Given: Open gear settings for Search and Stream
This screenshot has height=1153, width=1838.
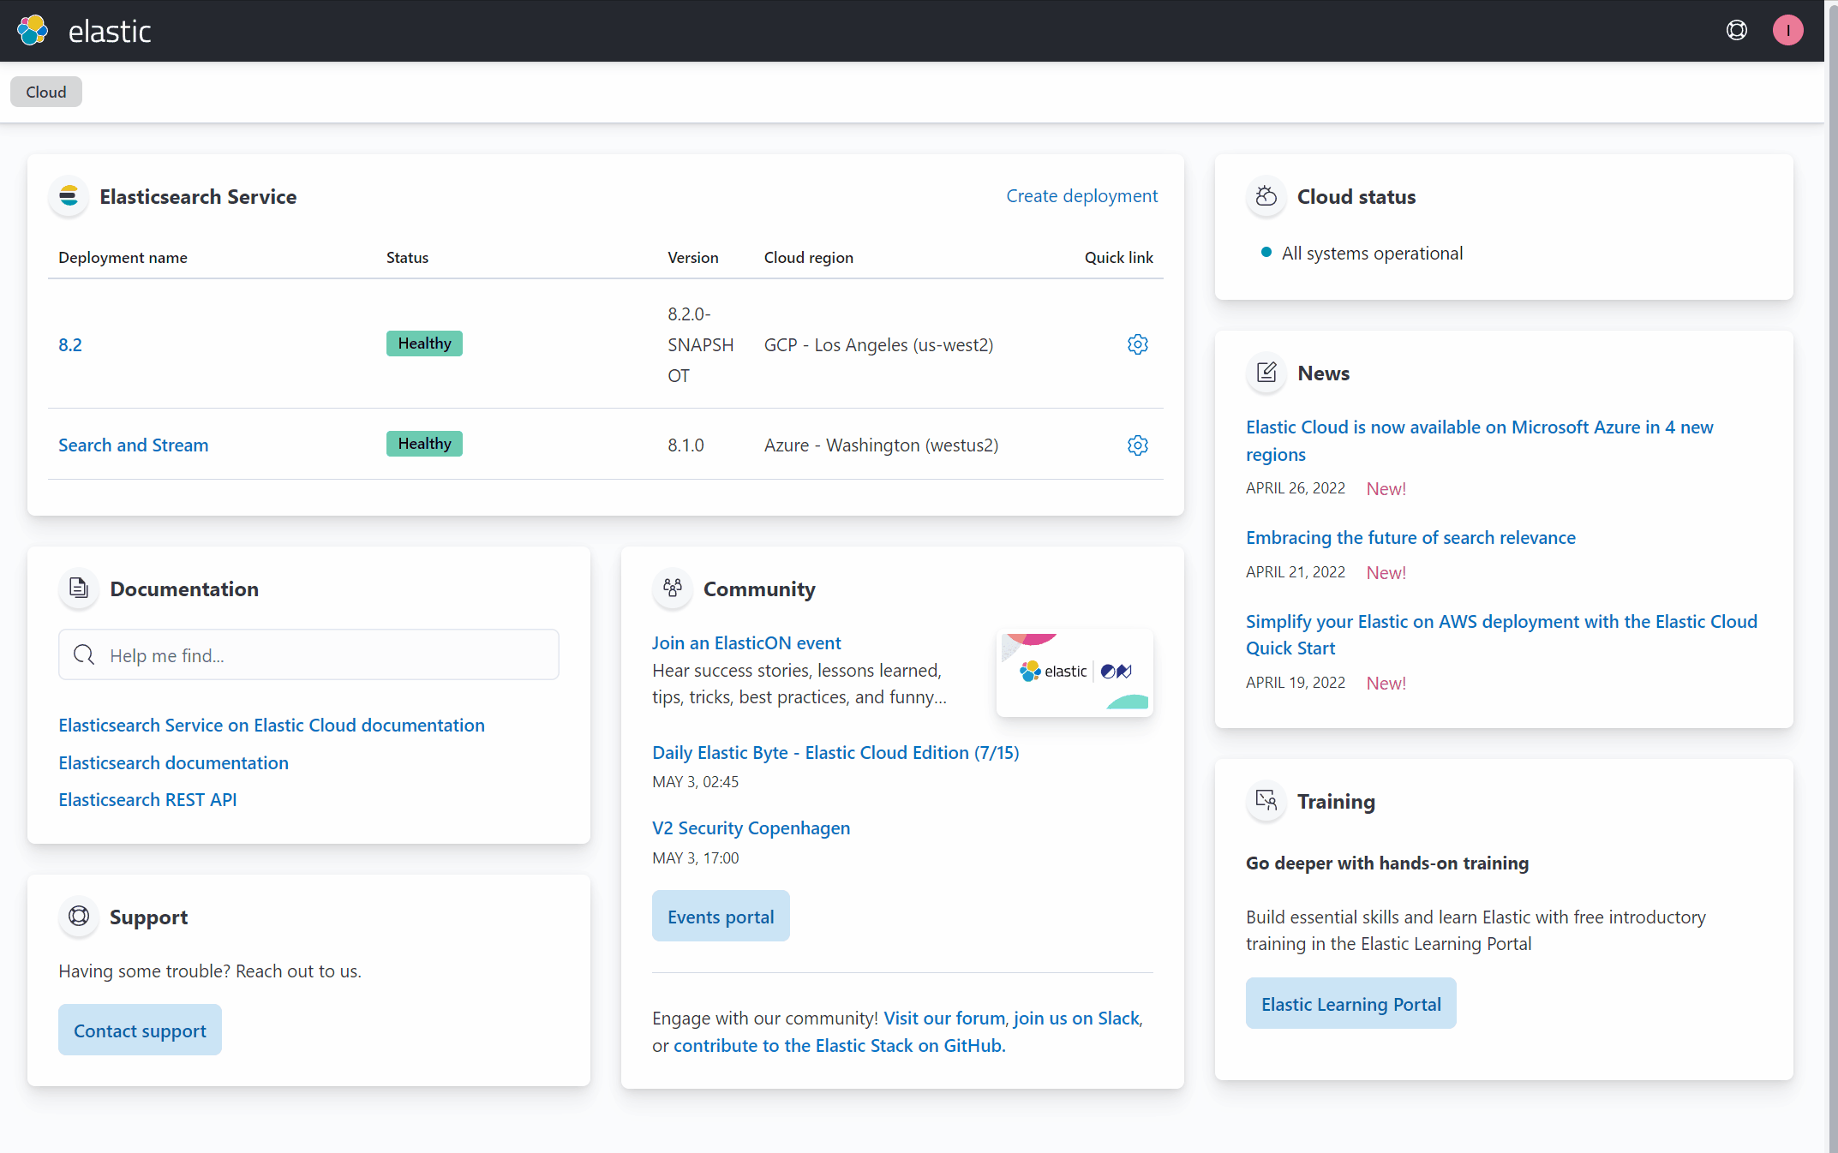Looking at the screenshot, I should 1137,445.
